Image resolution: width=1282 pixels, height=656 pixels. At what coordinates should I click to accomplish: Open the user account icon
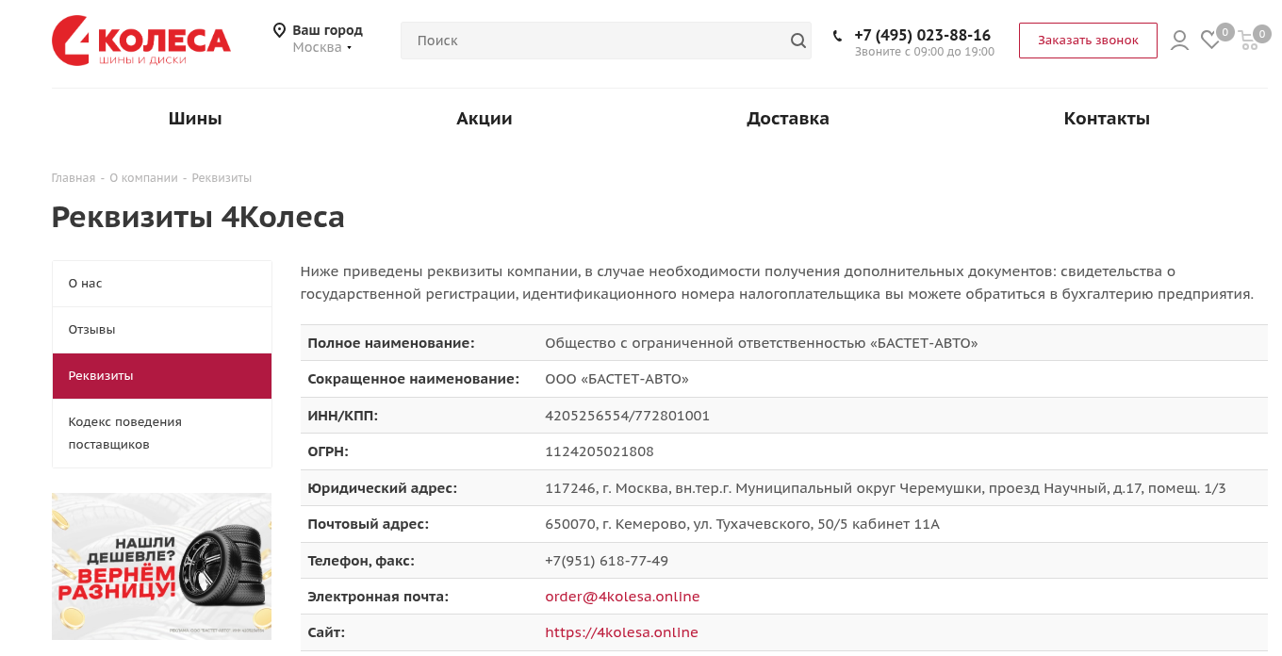pos(1179,41)
